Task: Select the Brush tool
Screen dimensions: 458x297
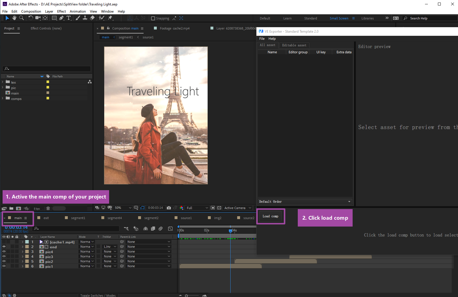Action: click(78, 18)
